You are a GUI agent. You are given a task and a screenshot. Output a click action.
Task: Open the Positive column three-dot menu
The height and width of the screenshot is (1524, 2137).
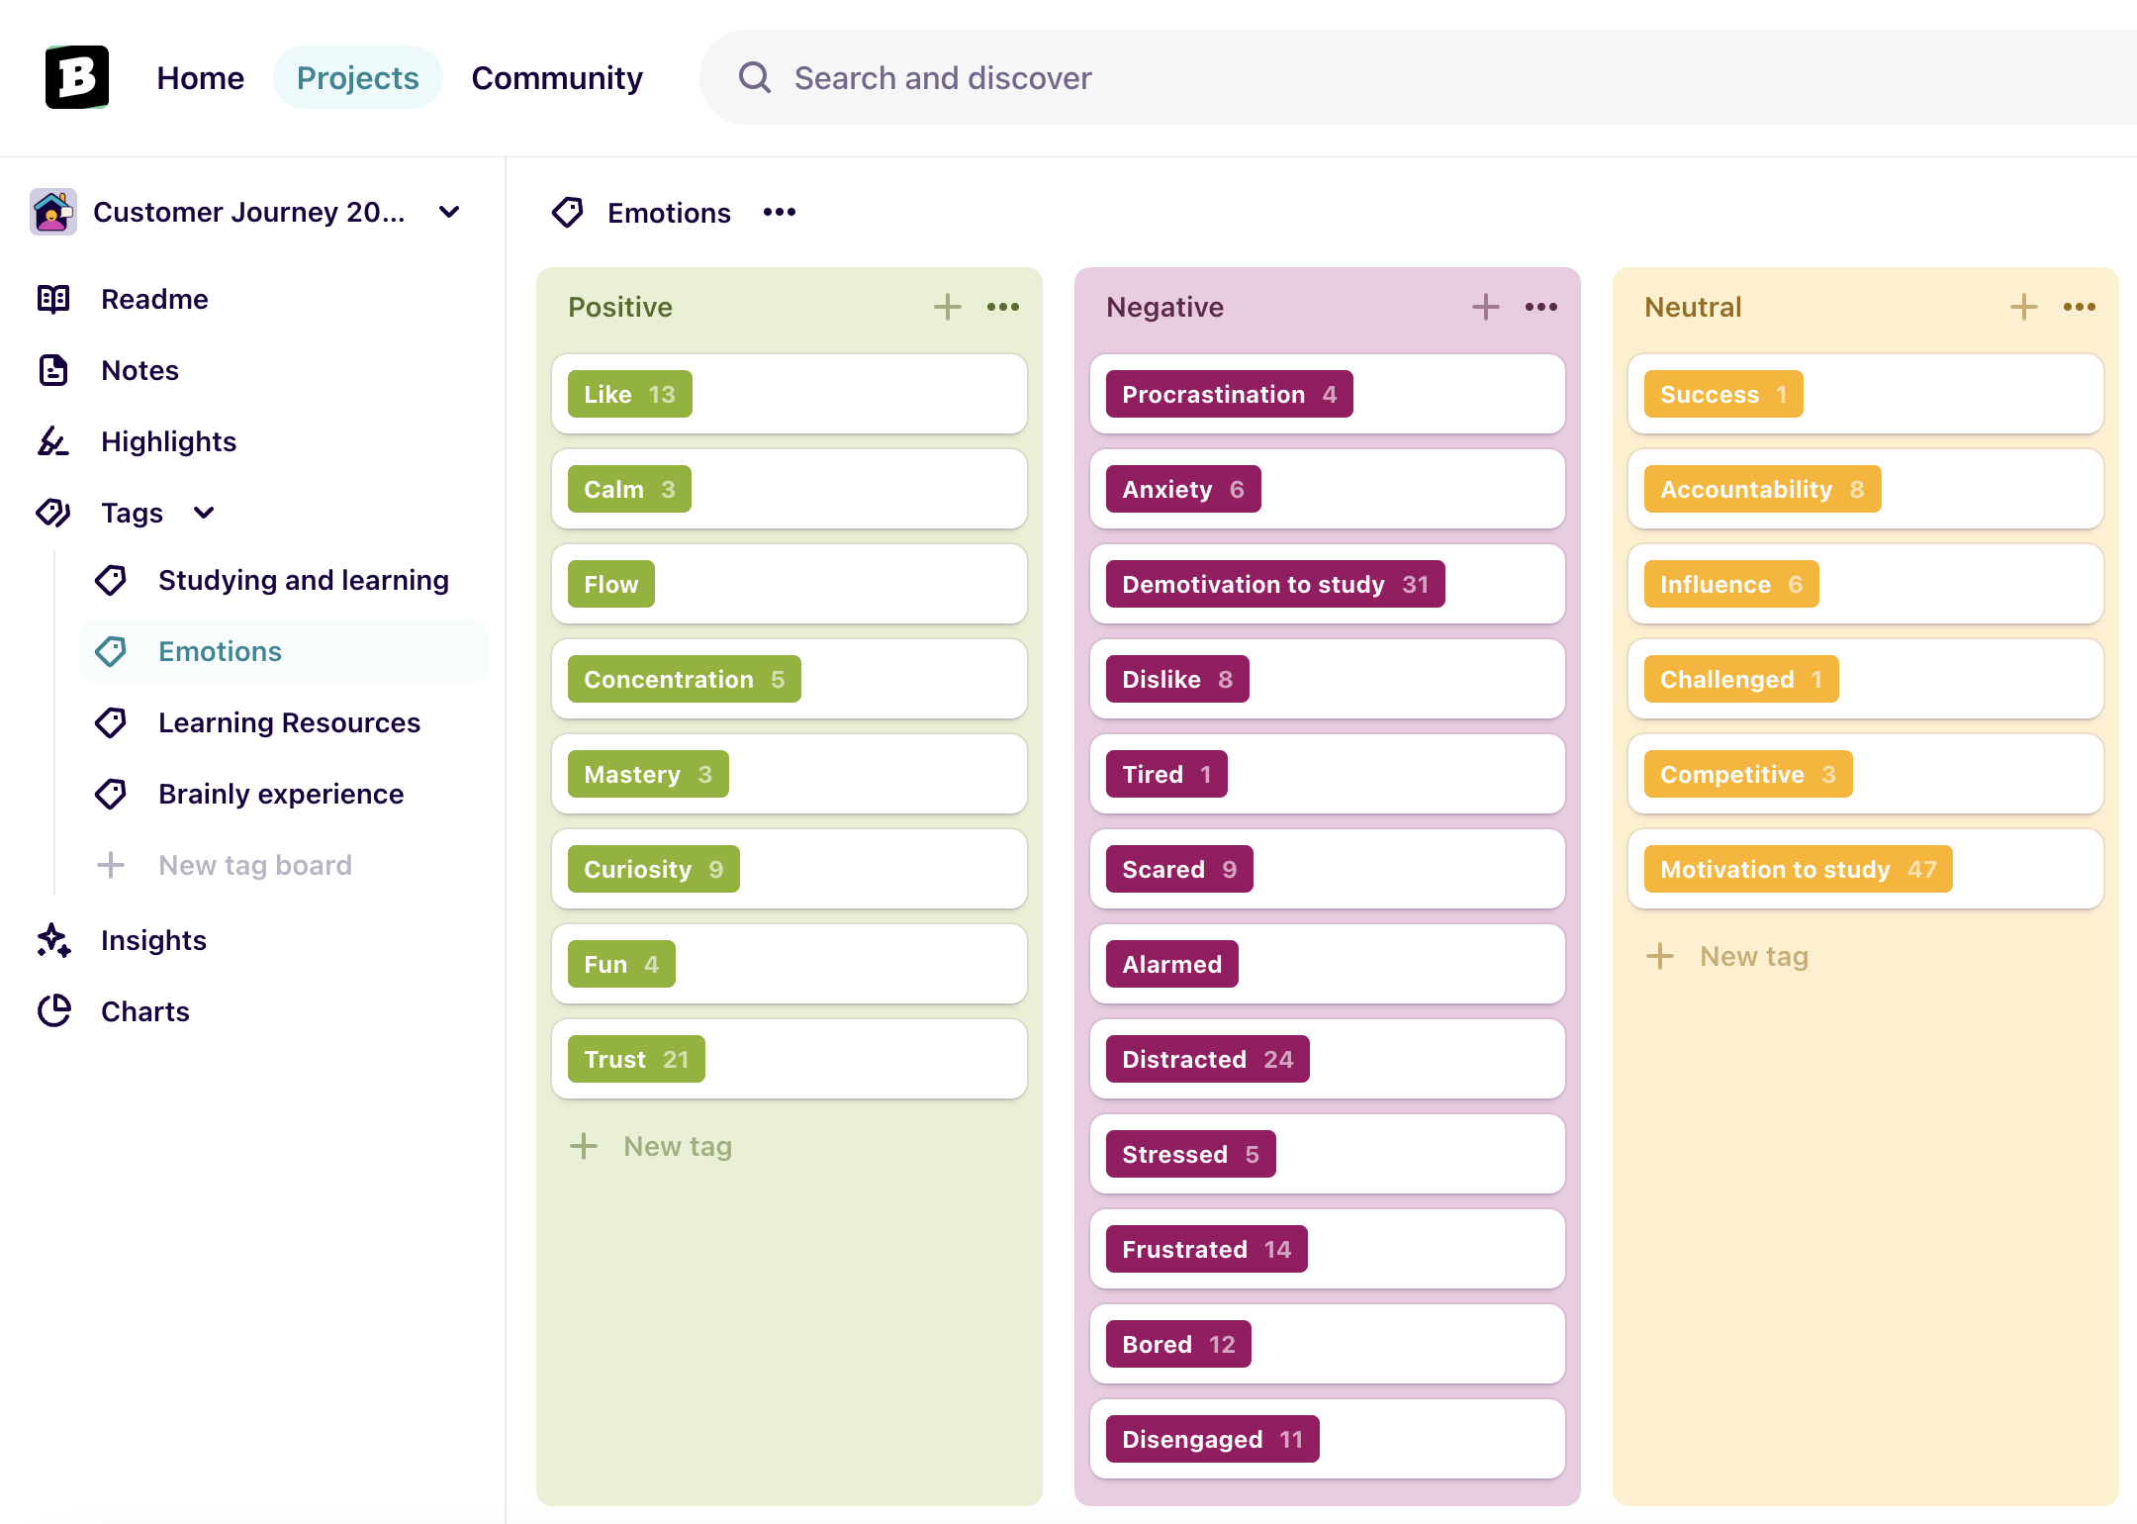[x=1003, y=307]
